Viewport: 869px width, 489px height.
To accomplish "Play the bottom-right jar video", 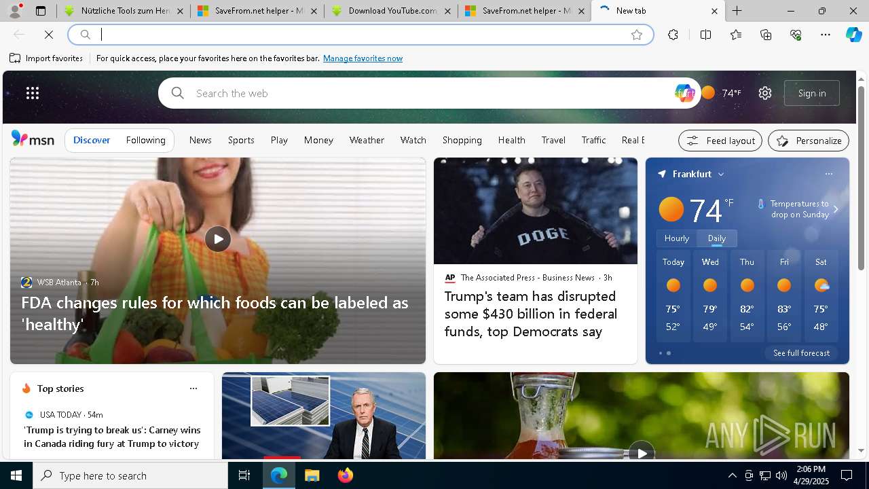I will (x=642, y=453).
